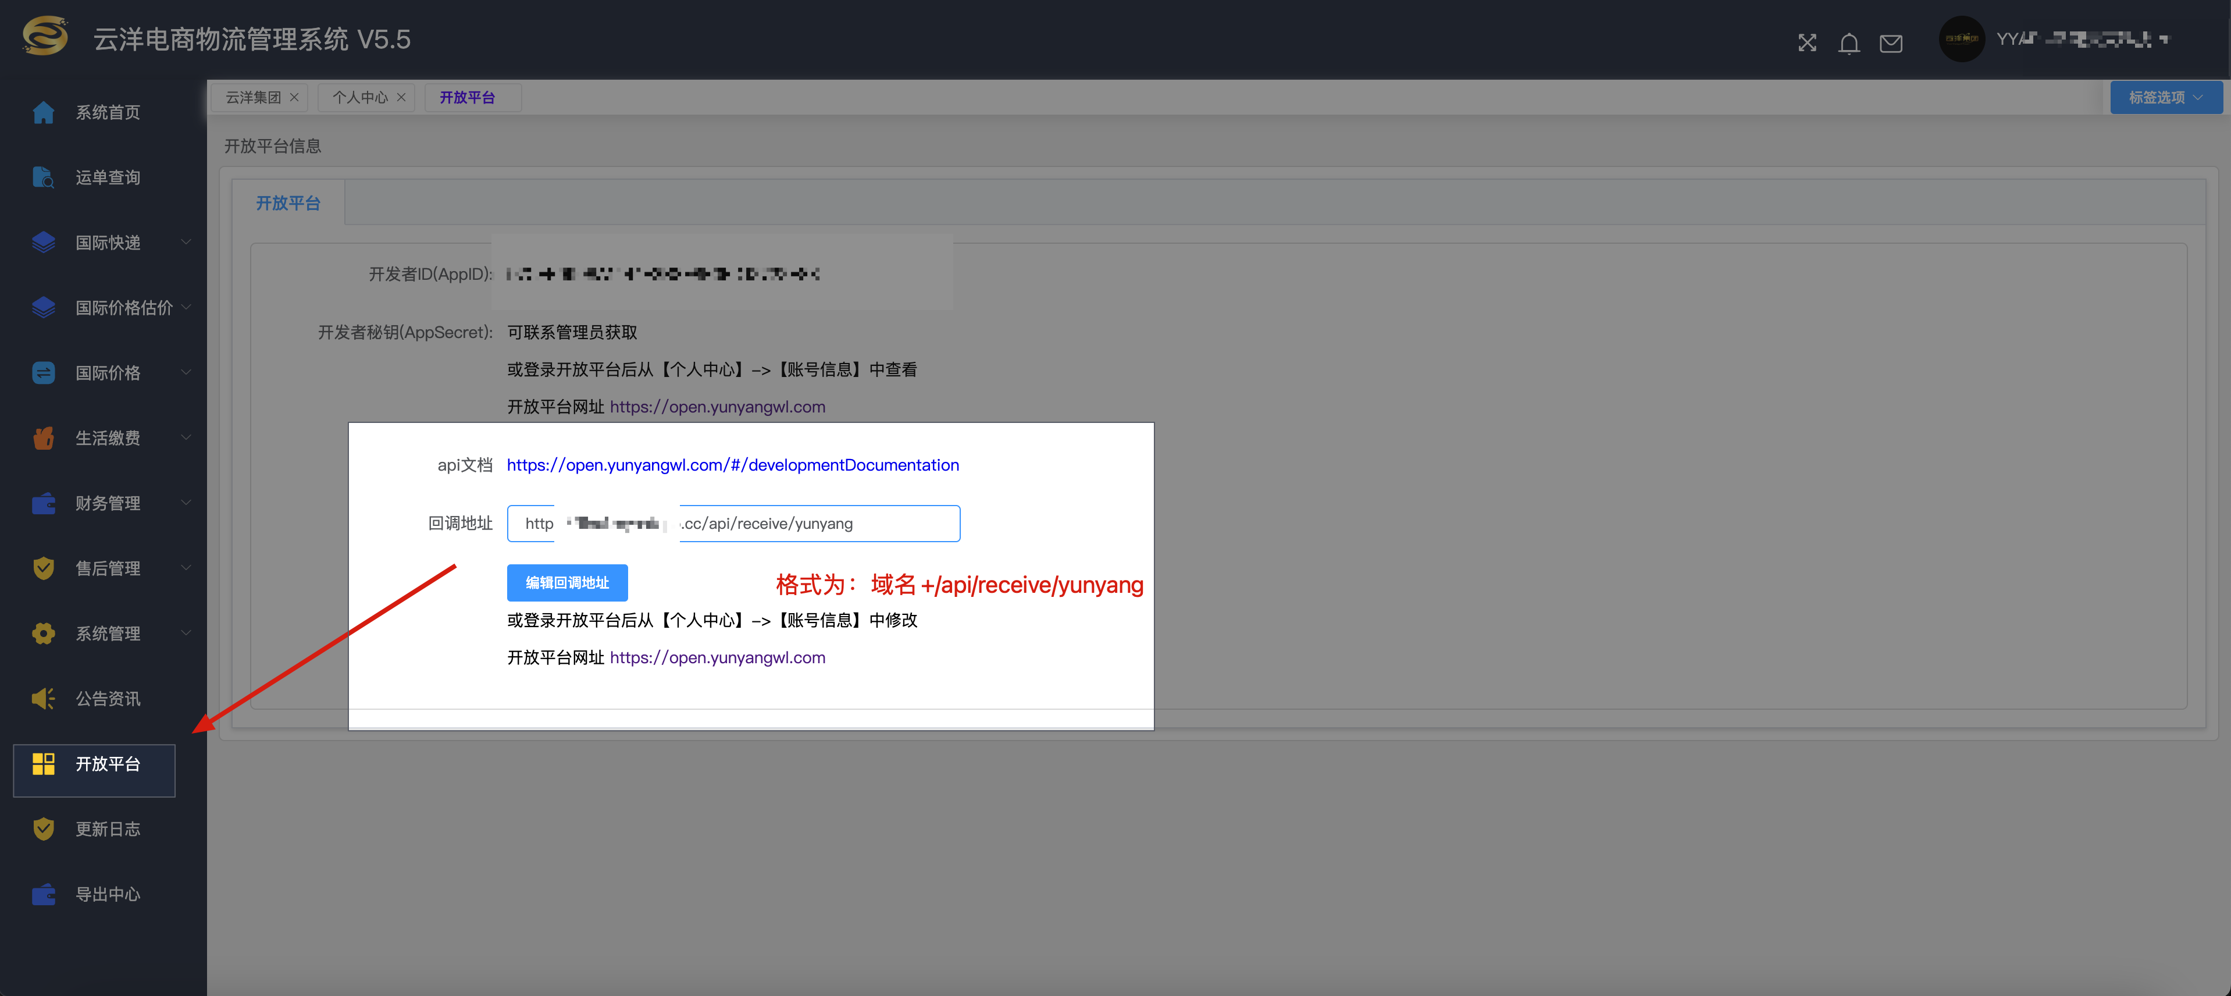This screenshot has width=2231, height=996.
Task: Expand the 国际价格 menu chevron
Action: tap(186, 373)
